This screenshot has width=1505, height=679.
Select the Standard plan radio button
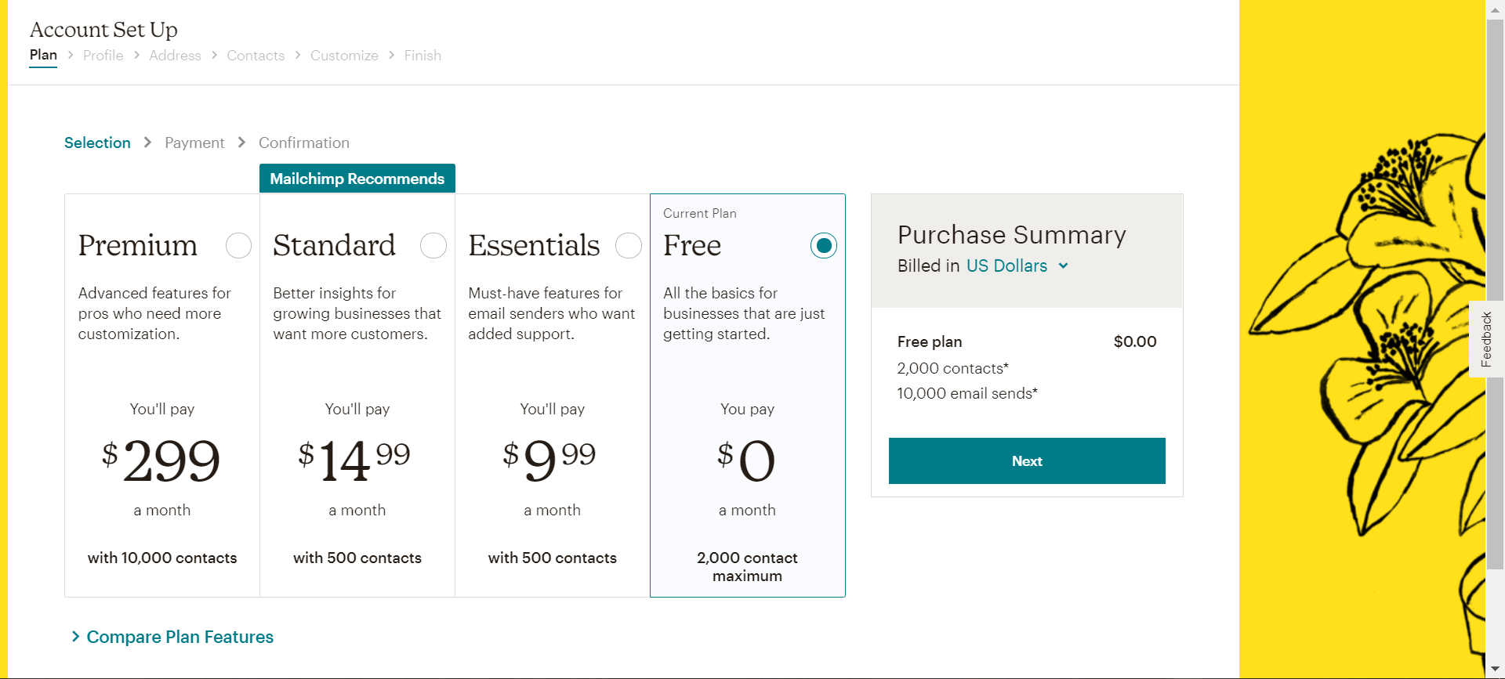pyautogui.click(x=433, y=246)
